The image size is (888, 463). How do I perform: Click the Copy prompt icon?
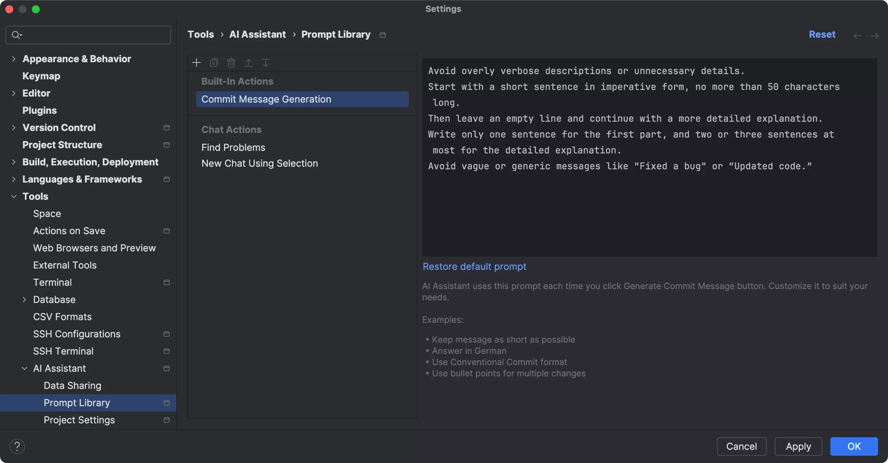coord(213,63)
